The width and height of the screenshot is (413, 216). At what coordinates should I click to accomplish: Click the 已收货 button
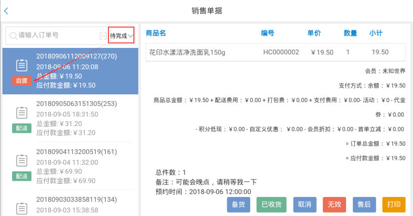[x=271, y=204]
